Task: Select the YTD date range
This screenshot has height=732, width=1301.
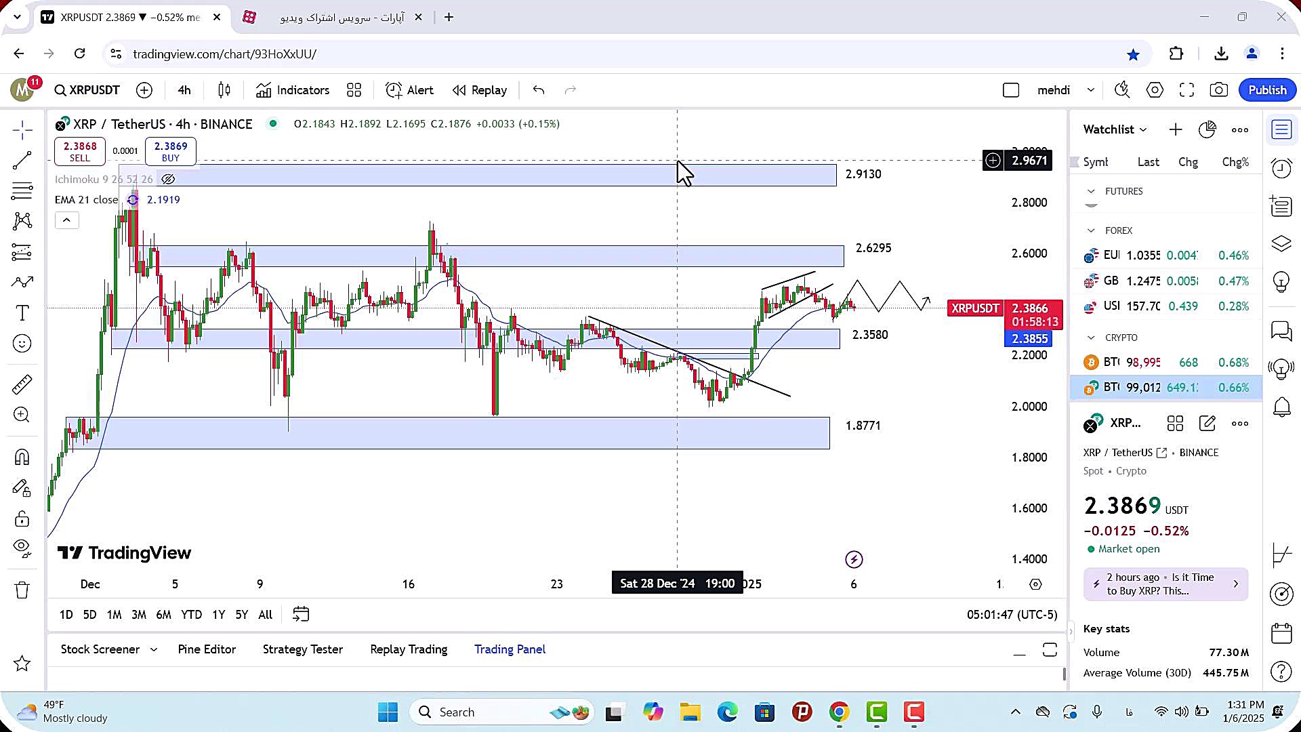Action: (x=191, y=615)
